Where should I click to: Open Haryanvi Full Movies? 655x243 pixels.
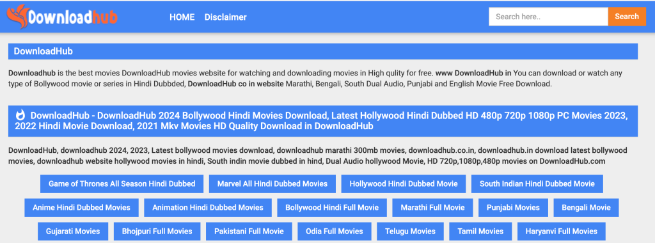coord(562,231)
